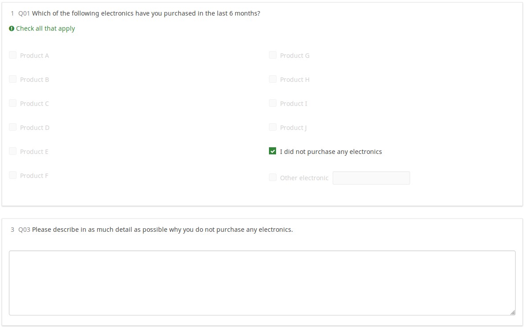Click the text area resize handle
525x327 pixels.
pos(513,312)
